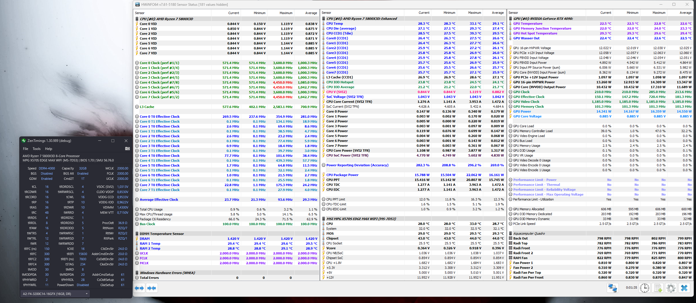The height and width of the screenshot is (303, 696).
Task: Open the Tools menu in ZenTimings
Action: pos(36,149)
